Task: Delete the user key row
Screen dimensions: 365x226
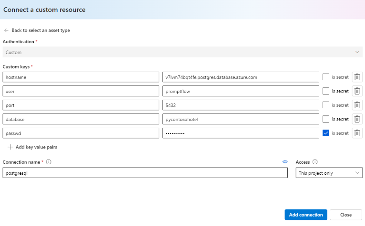Action: (357, 91)
